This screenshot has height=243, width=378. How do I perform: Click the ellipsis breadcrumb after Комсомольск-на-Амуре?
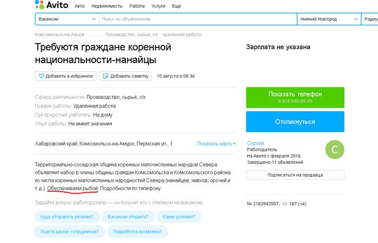[90, 35]
